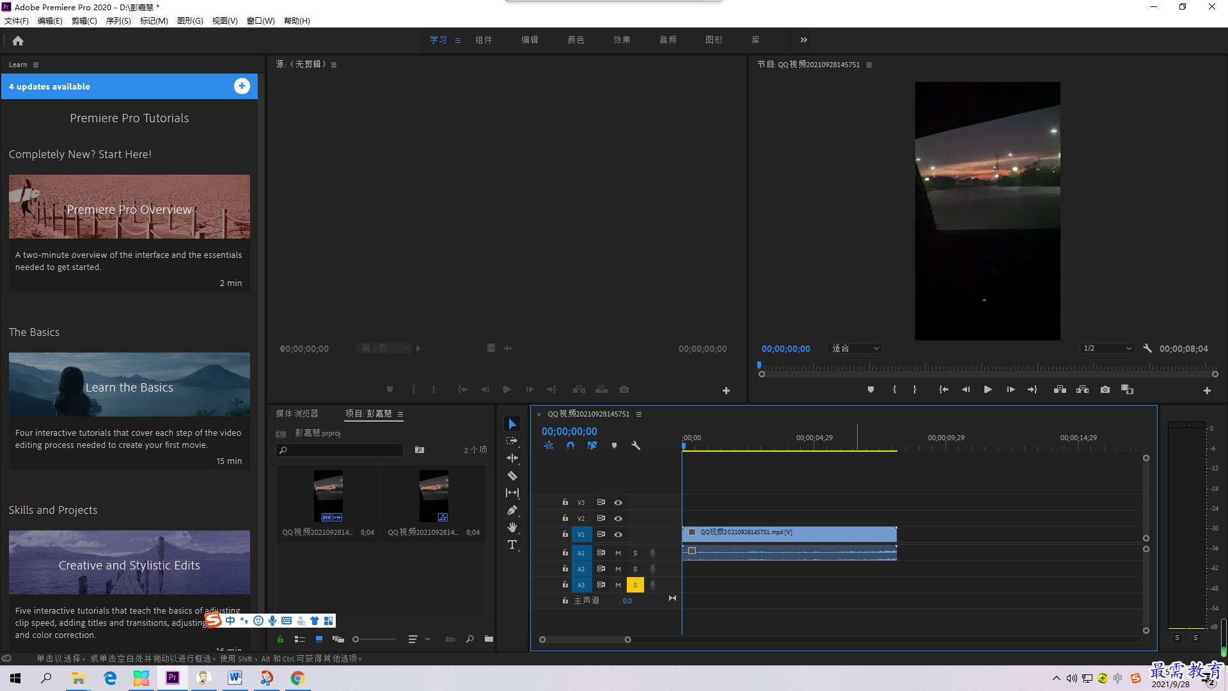1228x691 pixels.
Task: Toggle V3 track output eye
Action: [x=618, y=502]
